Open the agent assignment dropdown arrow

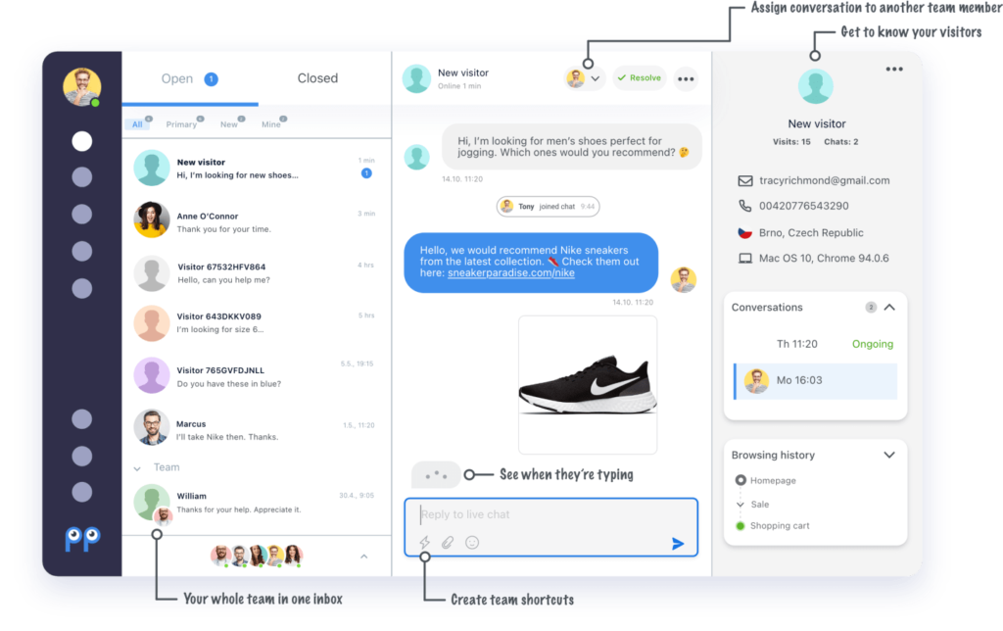coord(596,78)
